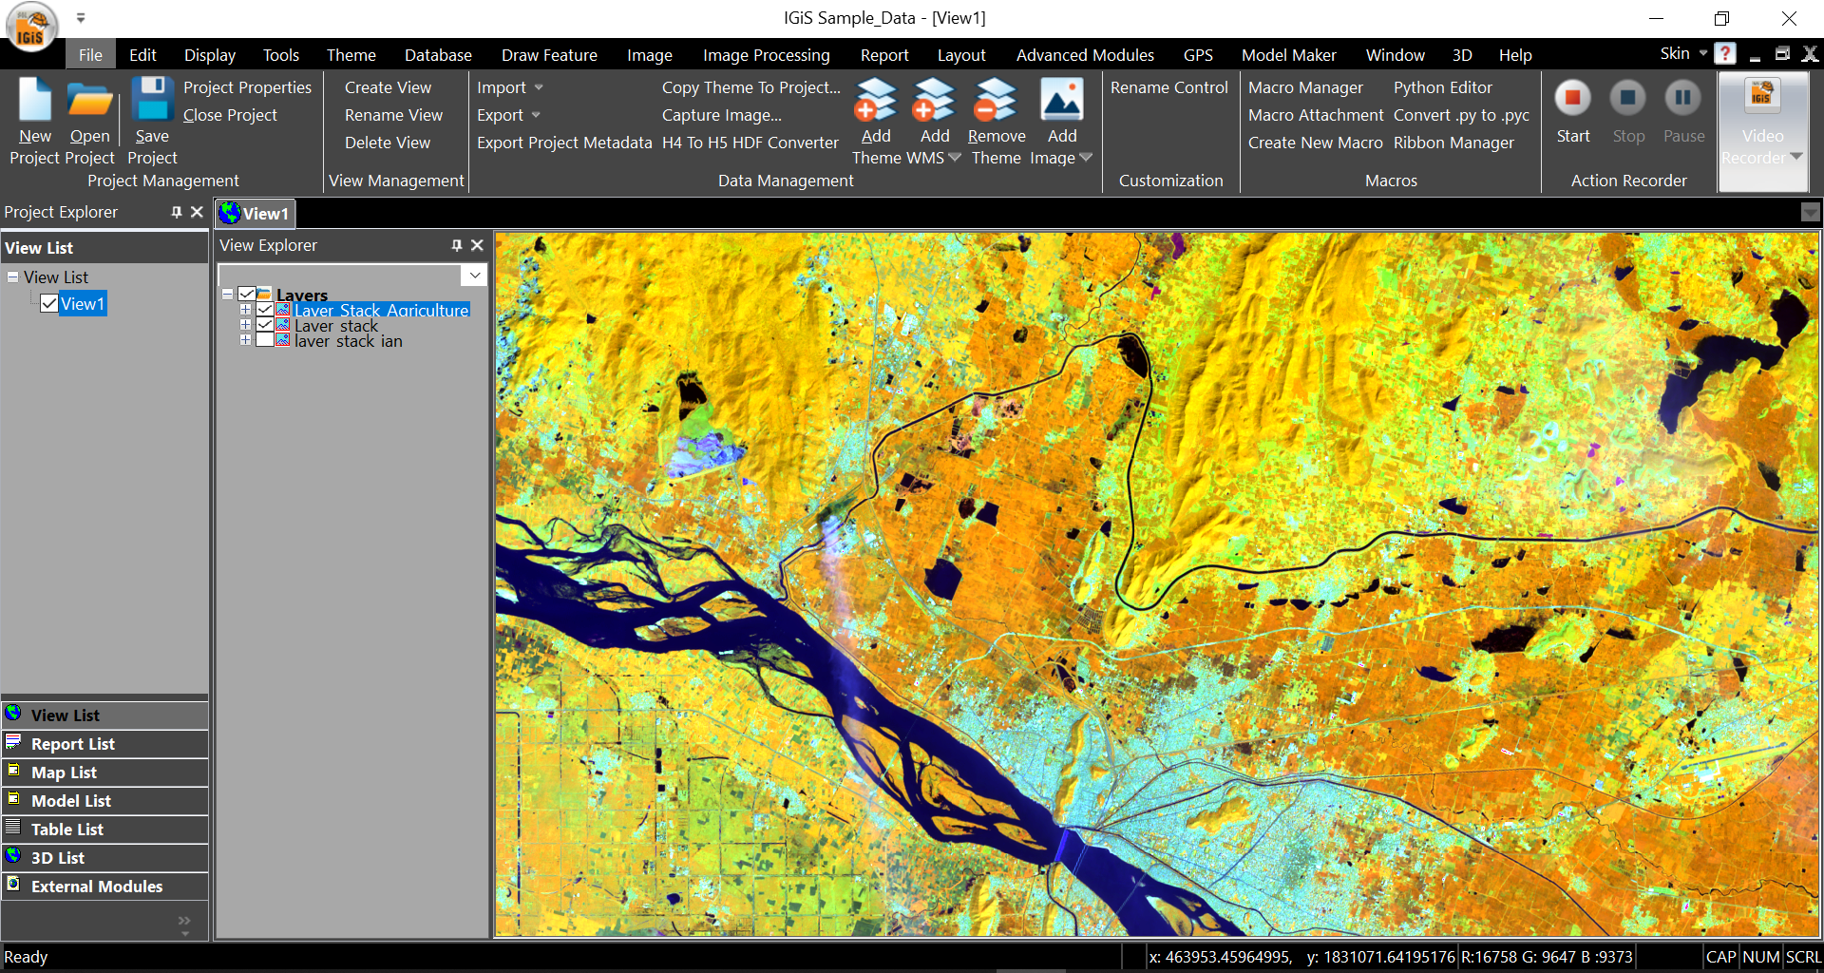Click the Add WMS icon
Screen dimensions: 1824x973
coord(935,100)
